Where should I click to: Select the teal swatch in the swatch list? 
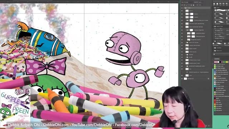215,86
